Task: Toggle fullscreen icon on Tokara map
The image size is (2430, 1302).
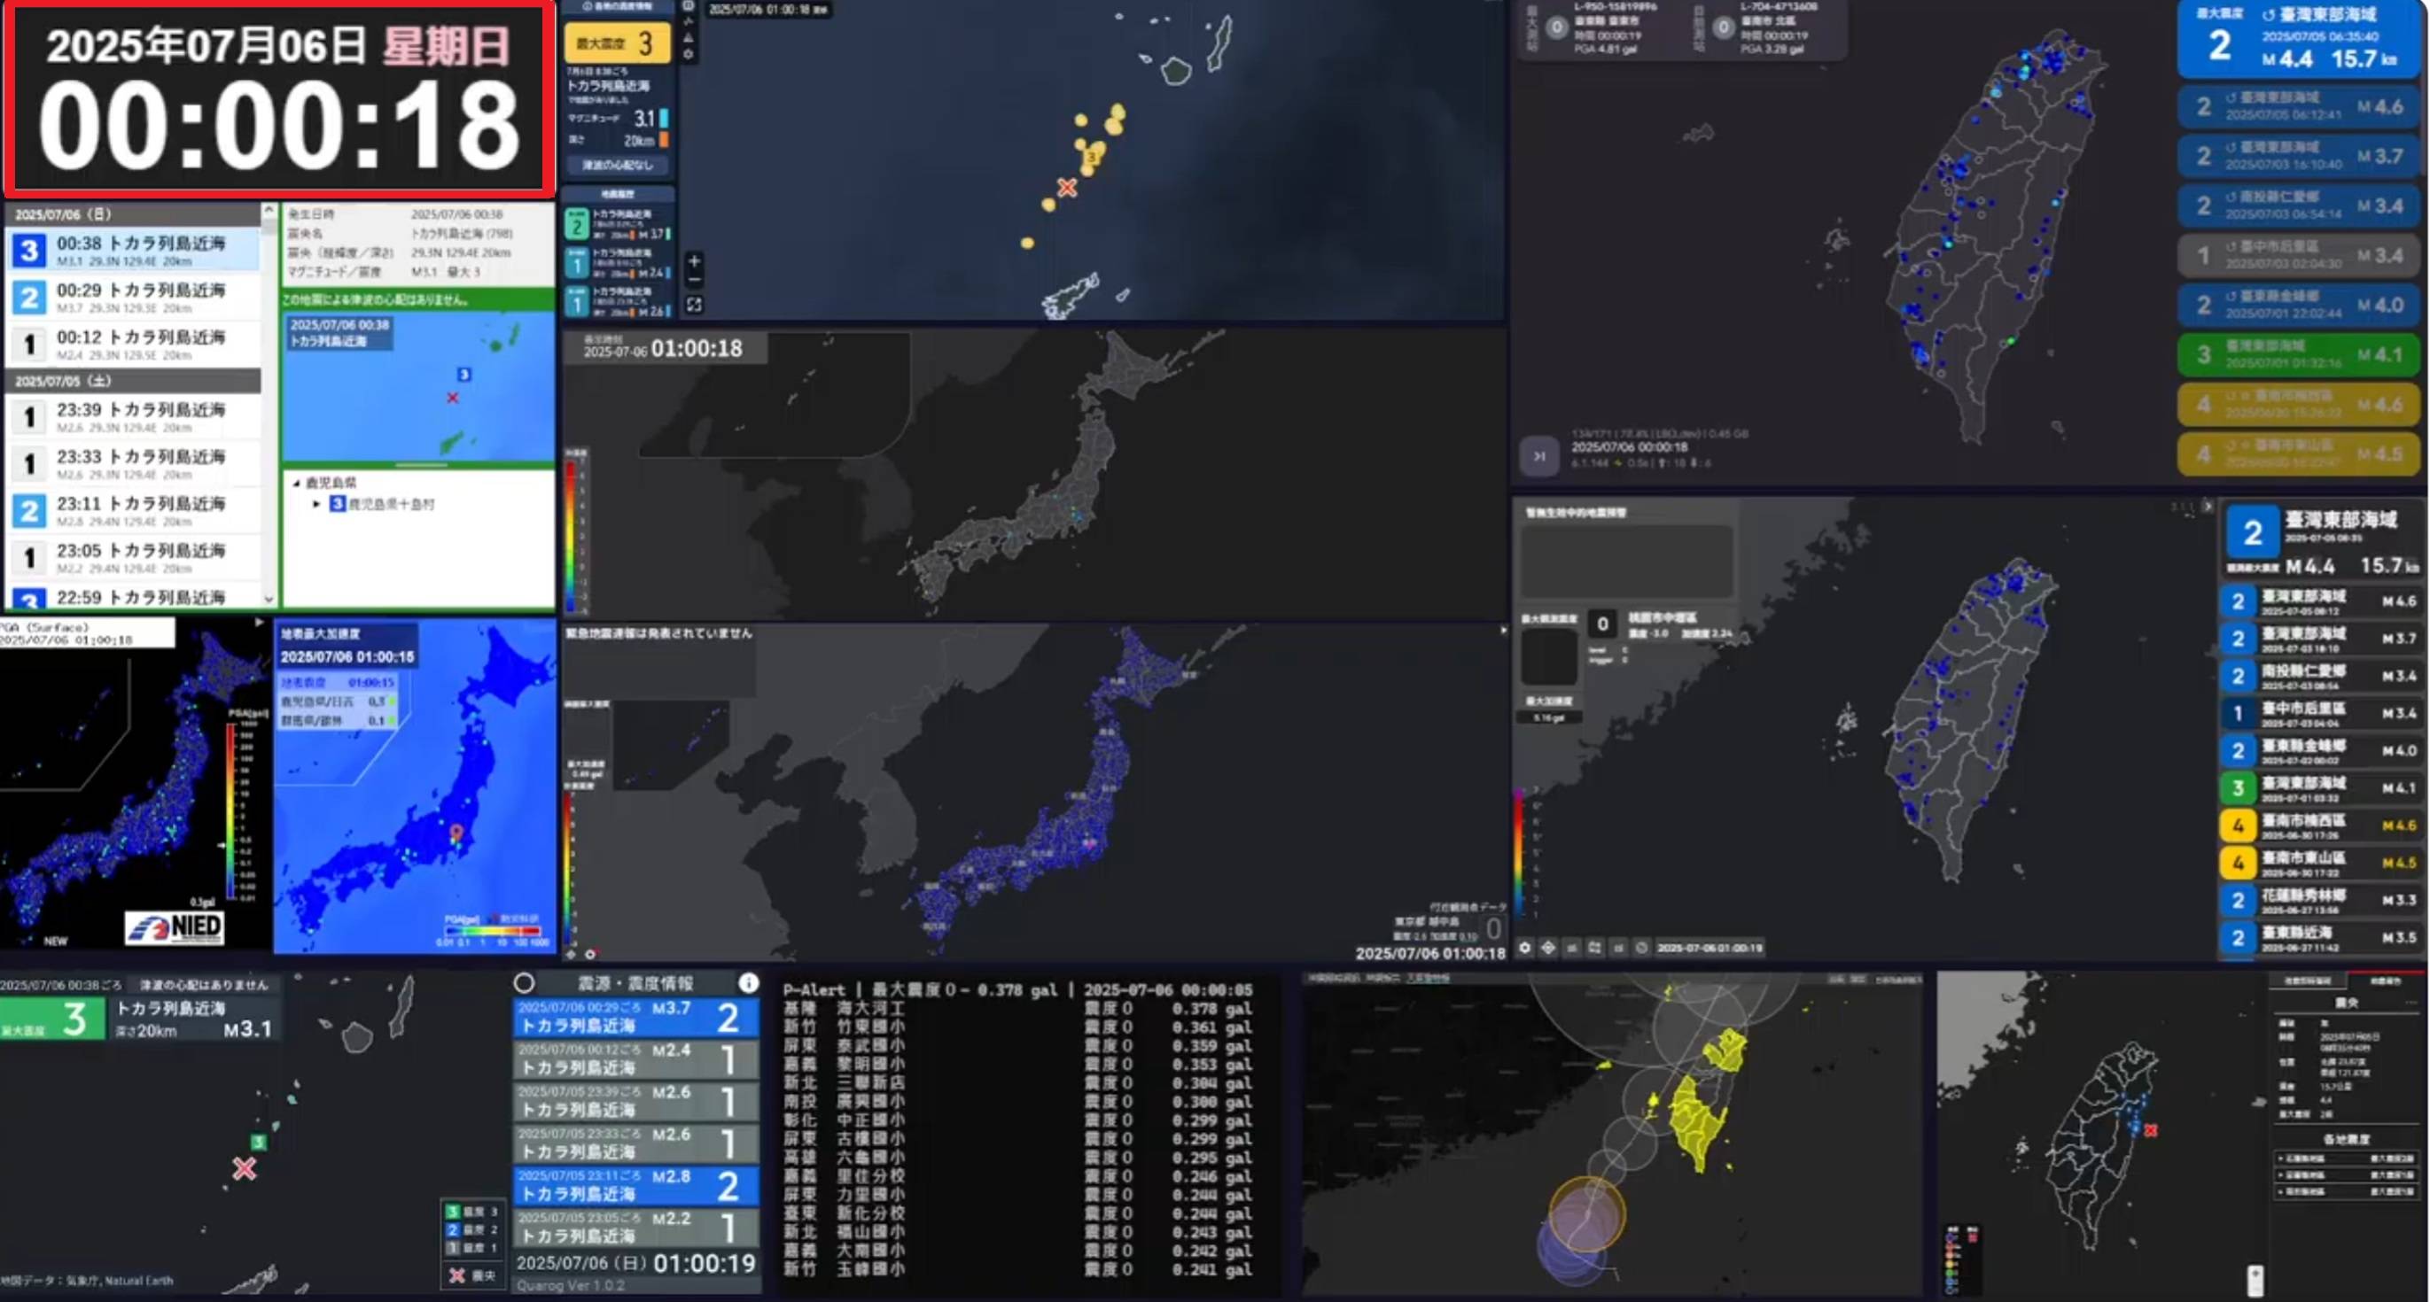Action: tap(694, 305)
